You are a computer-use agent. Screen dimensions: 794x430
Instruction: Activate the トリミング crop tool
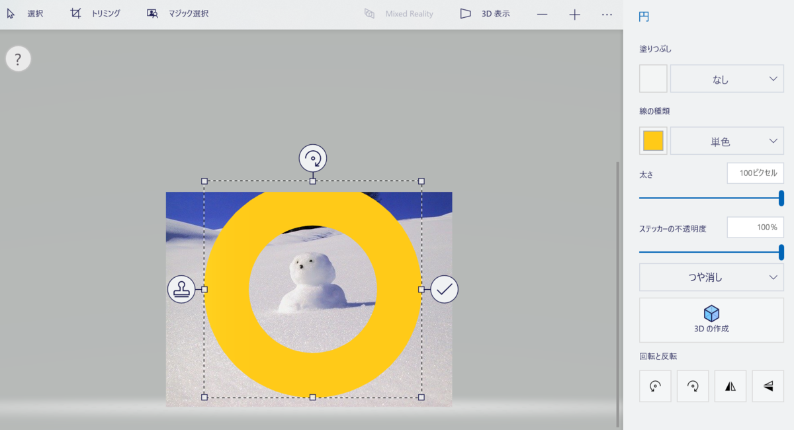(95, 13)
